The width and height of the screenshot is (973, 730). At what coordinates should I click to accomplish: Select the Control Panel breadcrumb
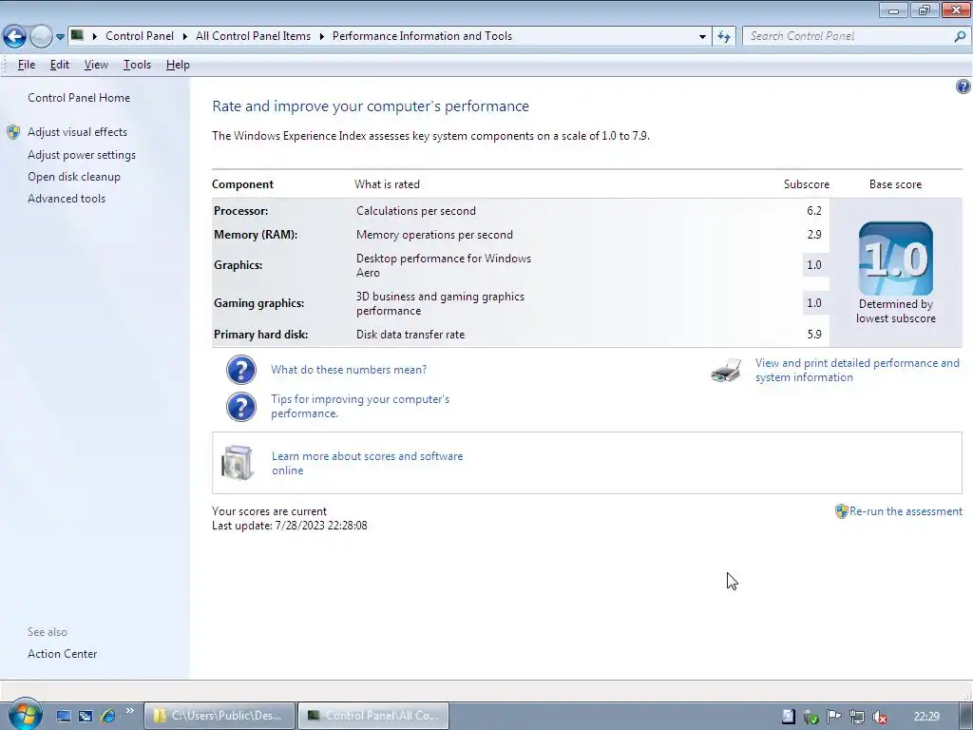tap(140, 36)
